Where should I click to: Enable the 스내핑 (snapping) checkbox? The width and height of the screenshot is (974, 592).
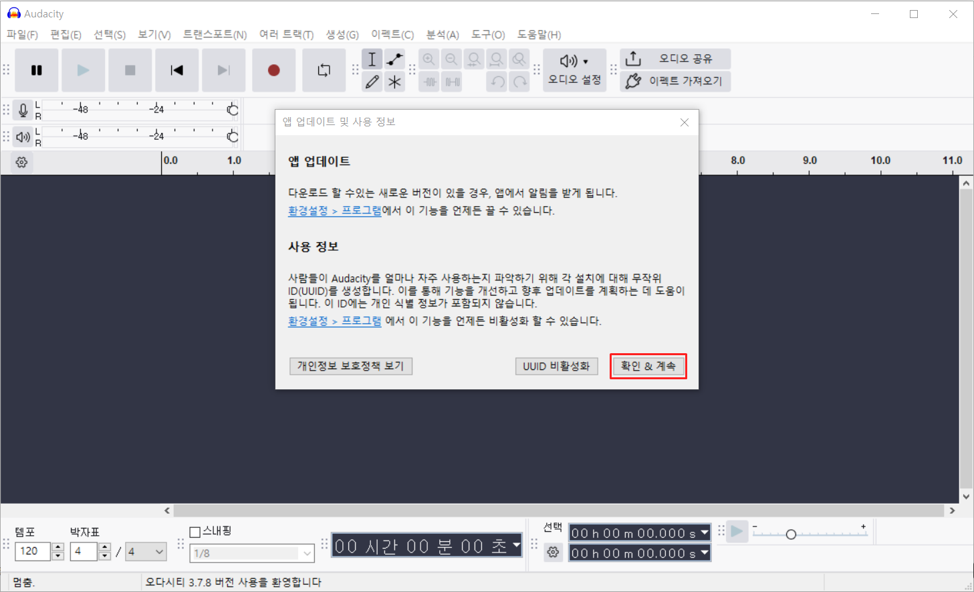coord(195,532)
